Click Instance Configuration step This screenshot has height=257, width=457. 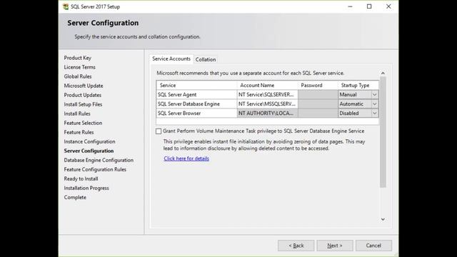(x=89, y=141)
